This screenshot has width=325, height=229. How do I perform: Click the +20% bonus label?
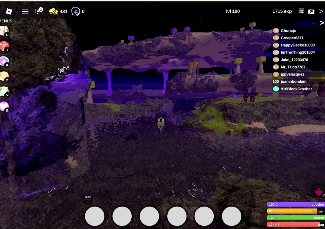[88, 197]
